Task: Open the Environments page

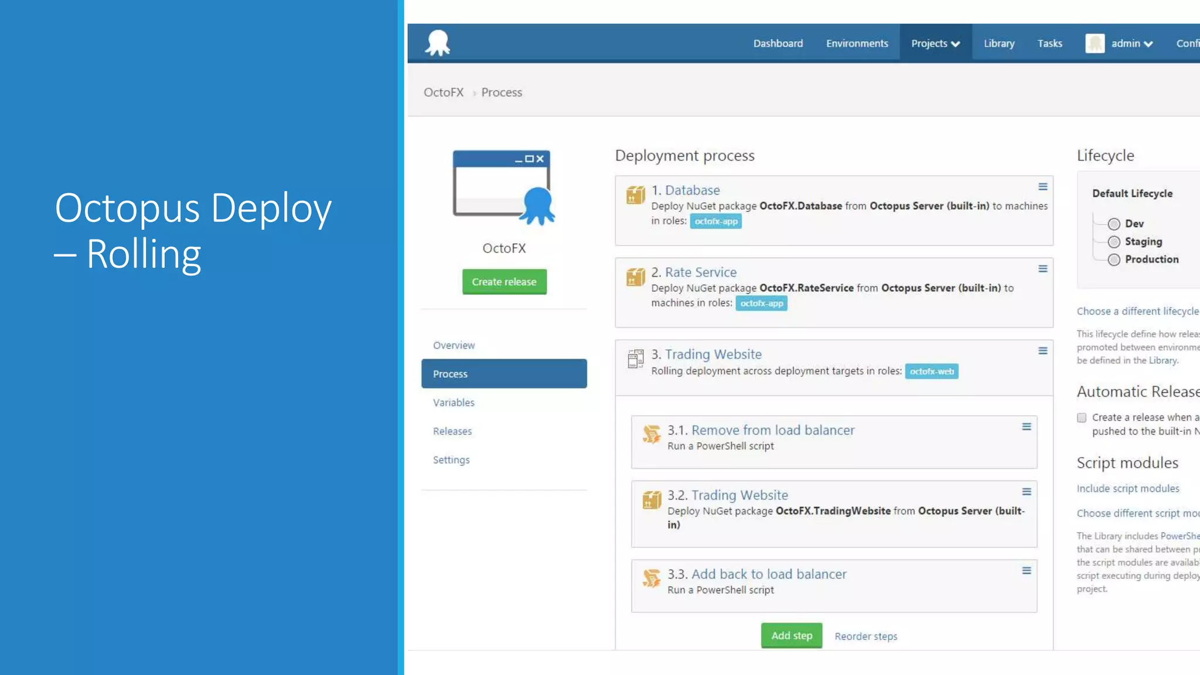Action: point(857,43)
